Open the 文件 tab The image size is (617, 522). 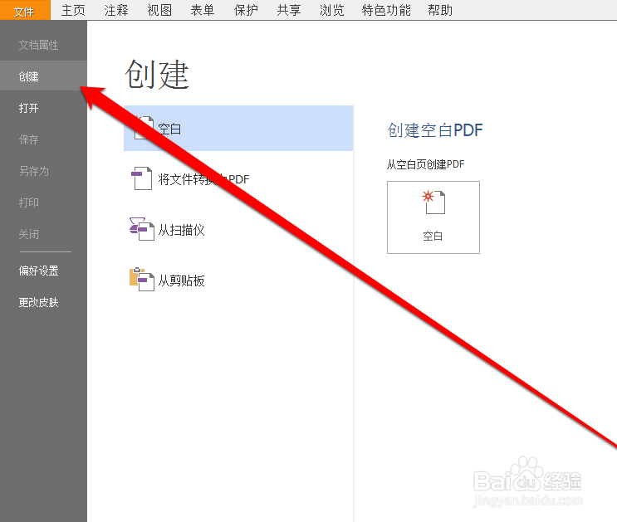pyautogui.click(x=25, y=10)
